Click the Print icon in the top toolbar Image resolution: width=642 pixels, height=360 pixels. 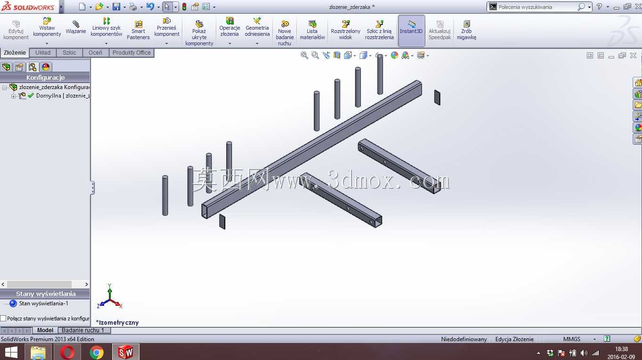[x=133, y=7]
